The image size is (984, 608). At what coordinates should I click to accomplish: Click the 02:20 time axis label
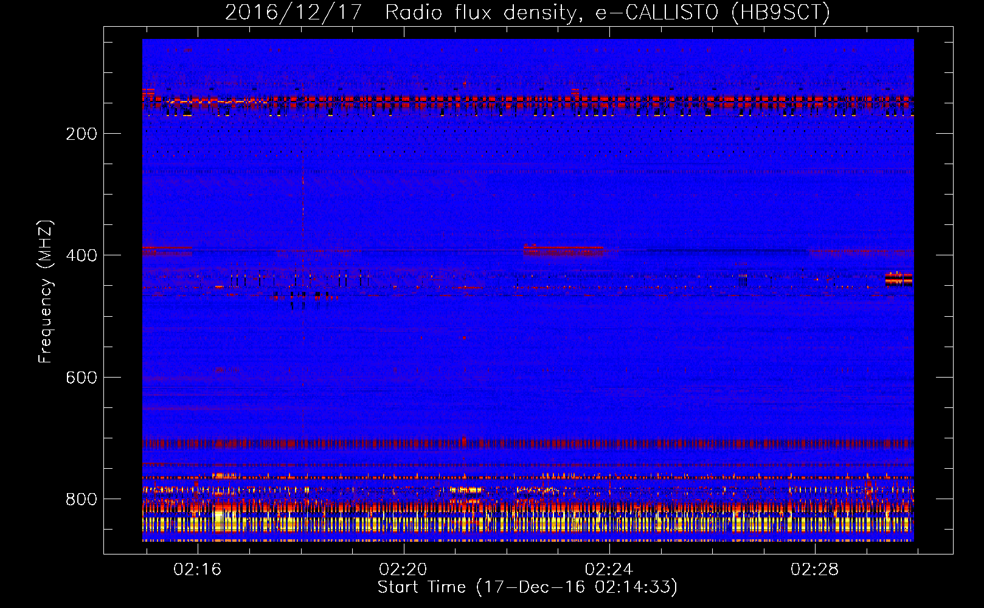(x=403, y=570)
